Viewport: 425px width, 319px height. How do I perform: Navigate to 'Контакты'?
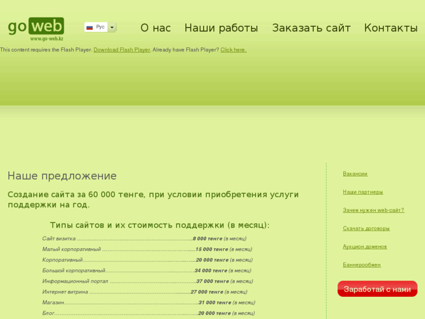point(391,28)
